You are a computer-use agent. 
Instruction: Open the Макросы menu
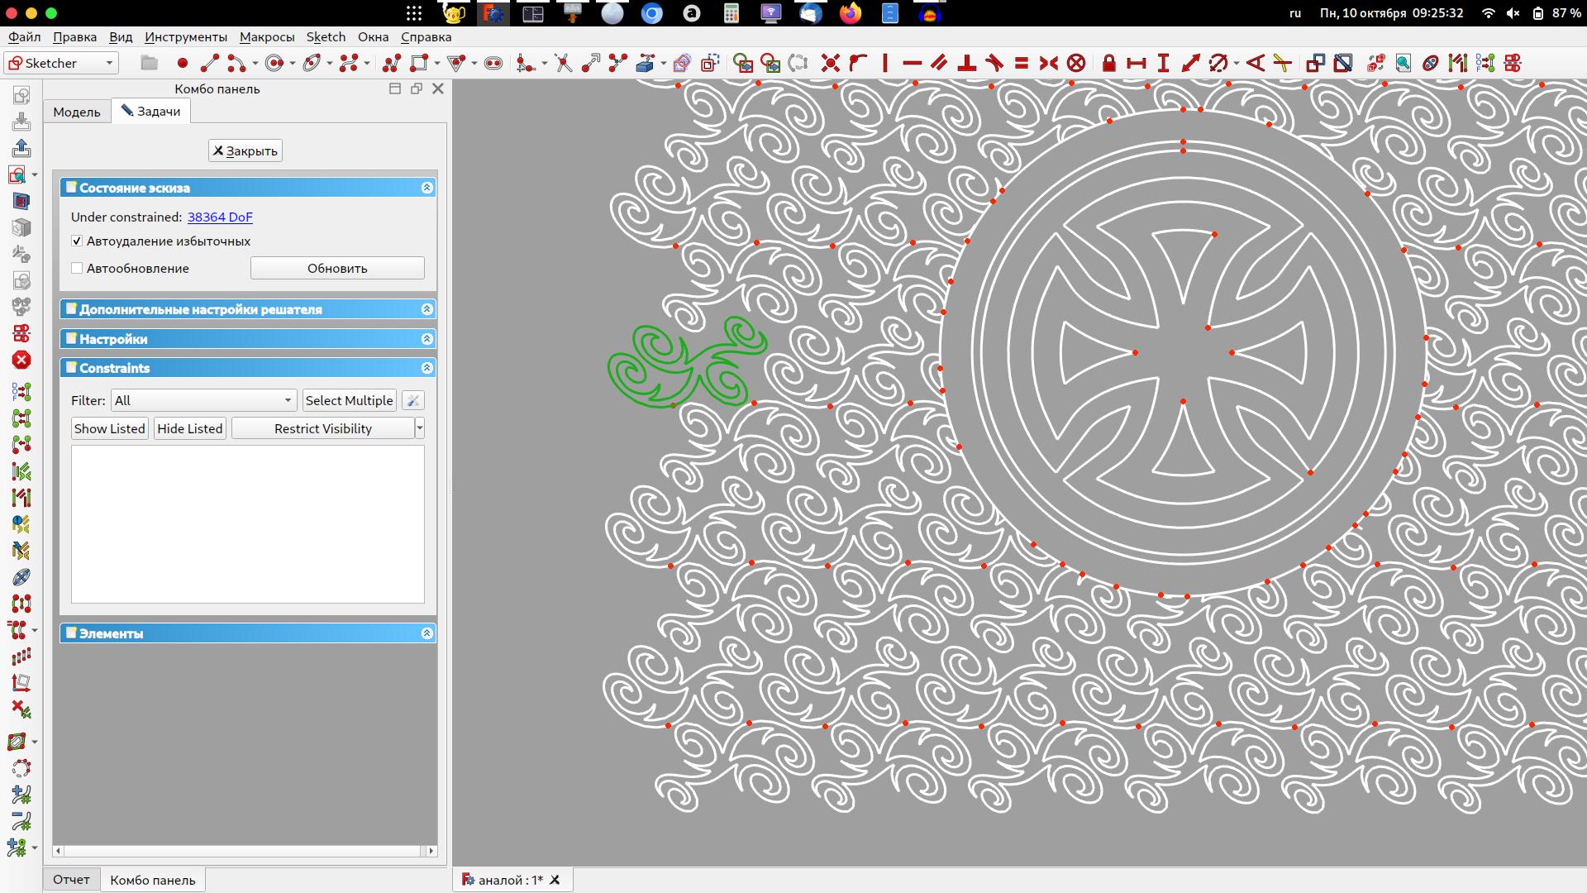point(266,36)
